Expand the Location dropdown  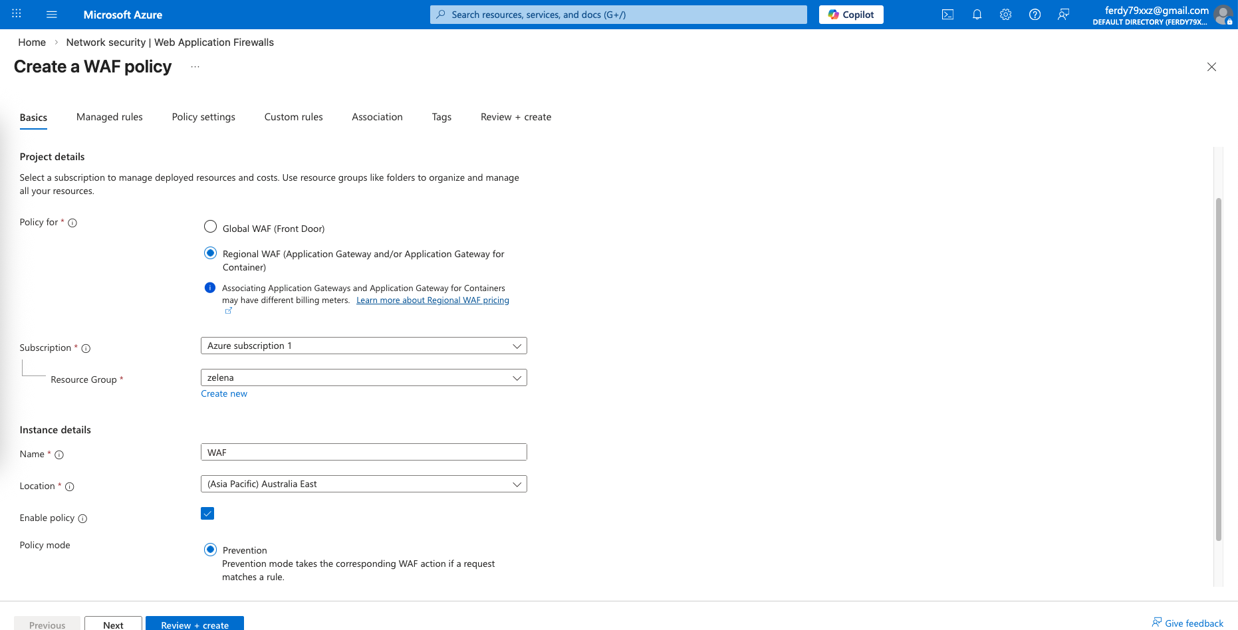[364, 484]
